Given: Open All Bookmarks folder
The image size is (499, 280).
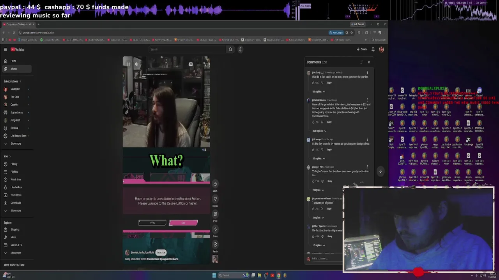Looking at the screenshot, I should click(x=379, y=40).
